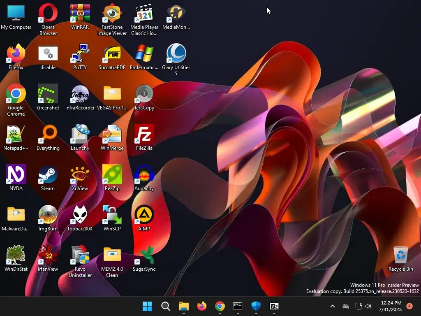Open taskbar Search magnifier
The height and width of the screenshot is (316, 421).
pos(165,306)
